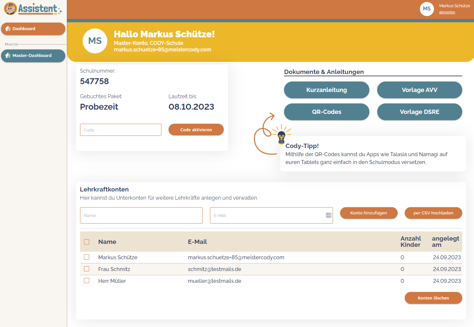This screenshot has width=474, height=327.
Task: Click the Dokumente & Anleitungen heading
Action: pyautogui.click(x=324, y=72)
